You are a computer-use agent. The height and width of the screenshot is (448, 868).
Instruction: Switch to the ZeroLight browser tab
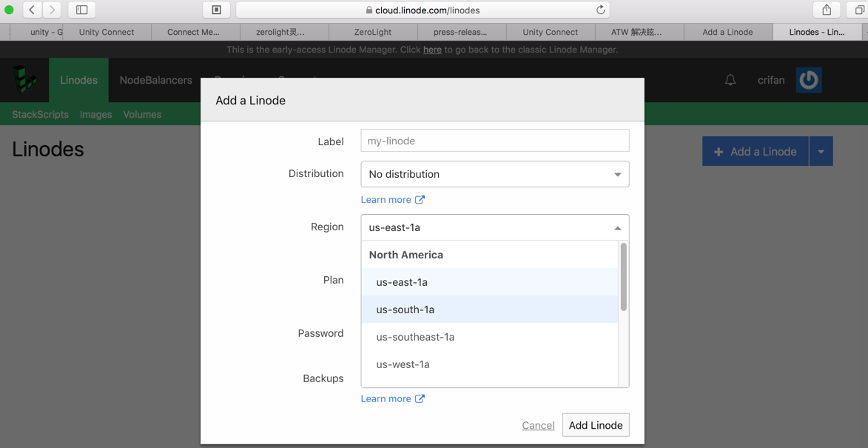pyautogui.click(x=373, y=32)
